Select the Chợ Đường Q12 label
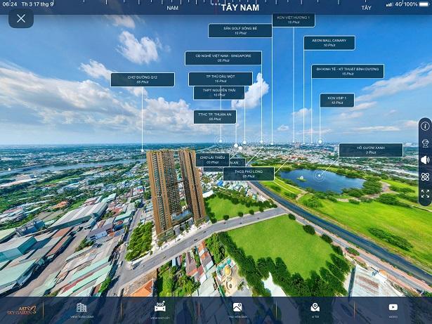Screen dimensions: 432x324 pyautogui.click(x=142, y=79)
